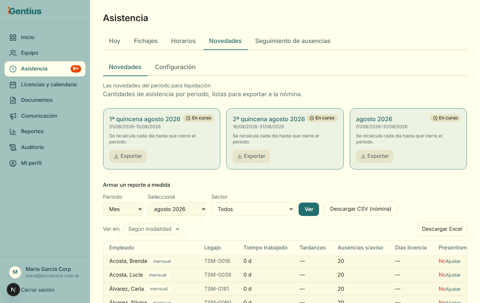Click the Ver button
This screenshot has width=480, height=303.
coord(309,209)
